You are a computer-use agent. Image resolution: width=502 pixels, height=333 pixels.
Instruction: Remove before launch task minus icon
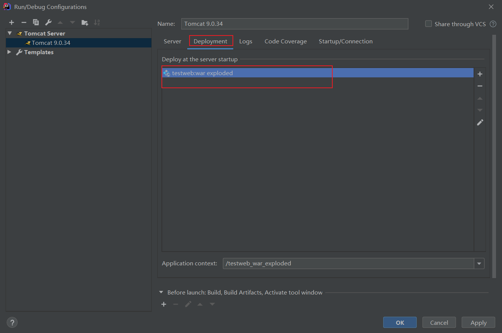[176, 304]
